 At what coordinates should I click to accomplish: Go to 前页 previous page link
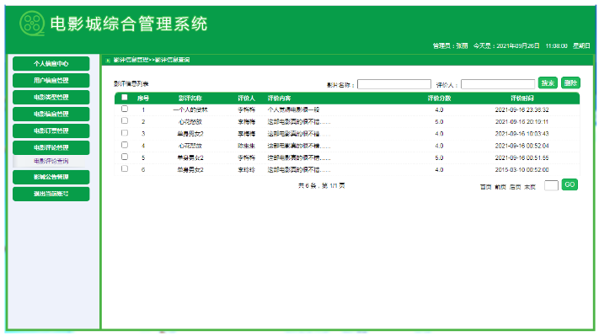click(500, 187)
